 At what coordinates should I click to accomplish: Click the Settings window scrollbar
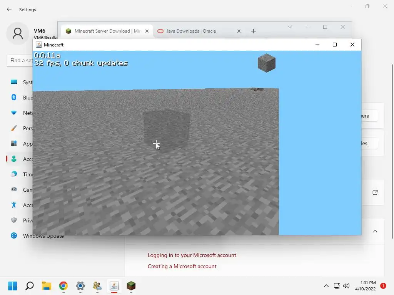[392, 152]
